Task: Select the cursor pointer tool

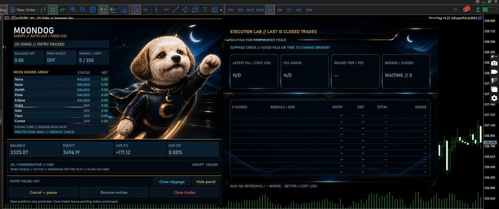Action: pos(136,9)
